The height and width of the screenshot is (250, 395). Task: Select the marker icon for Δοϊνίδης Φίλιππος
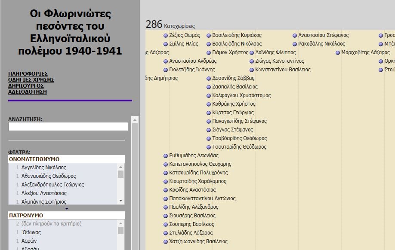pos(252,53)
